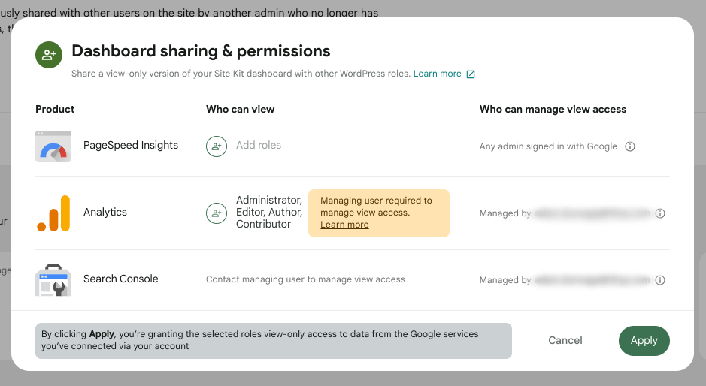Click the Analytics bar chart icon
Image resolution: width=706 pixels, height=386 pixels.
pos(53,213)
